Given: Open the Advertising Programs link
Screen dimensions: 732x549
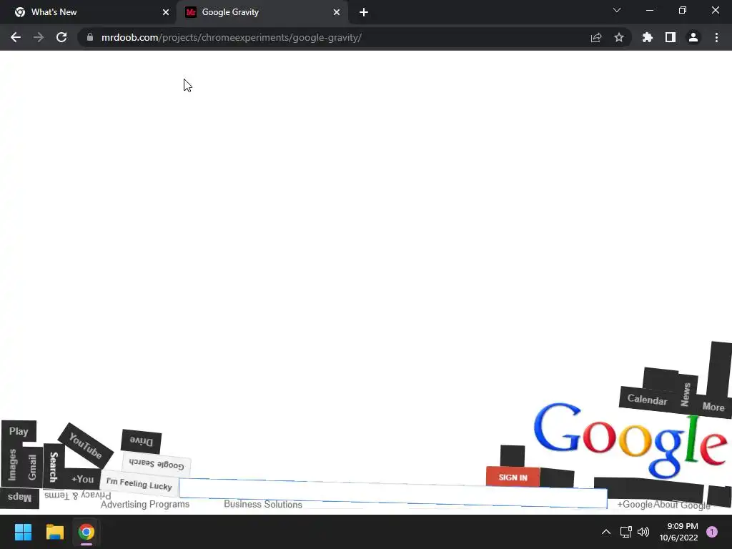Looking at the screenshot, I should (145, 504).
